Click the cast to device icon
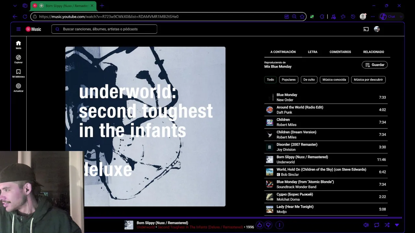The width and height of the screenshot is (415, 233). point(366,29)
